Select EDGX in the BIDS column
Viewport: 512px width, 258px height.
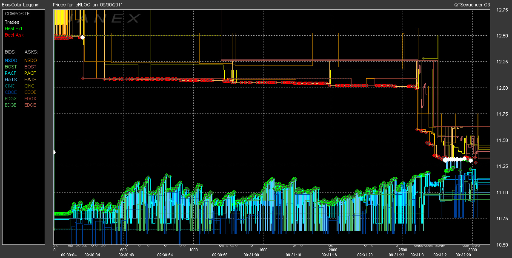[x=11, y=99]
